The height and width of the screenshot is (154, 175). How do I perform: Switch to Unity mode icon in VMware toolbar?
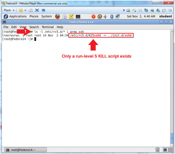coord(44,10)
